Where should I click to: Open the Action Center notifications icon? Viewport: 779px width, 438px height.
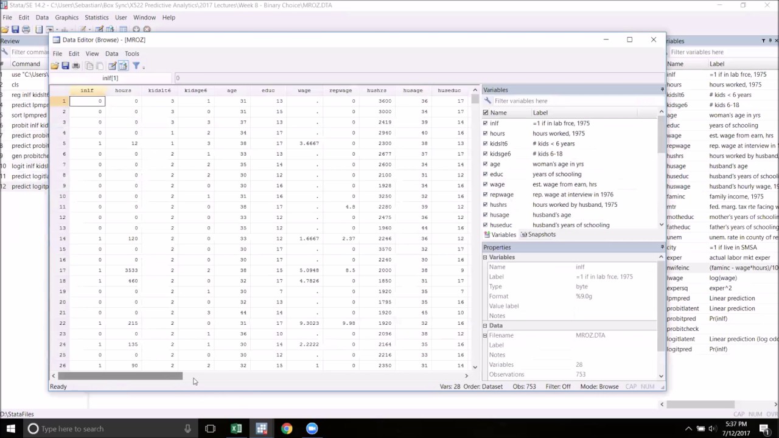764,429
